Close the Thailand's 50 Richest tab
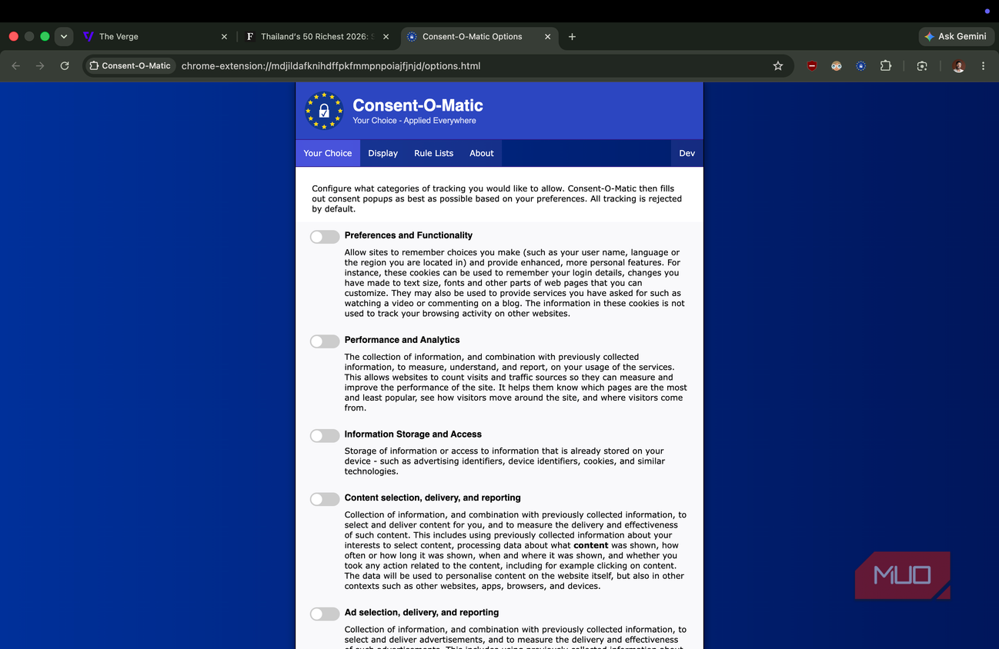 (386, 36)
